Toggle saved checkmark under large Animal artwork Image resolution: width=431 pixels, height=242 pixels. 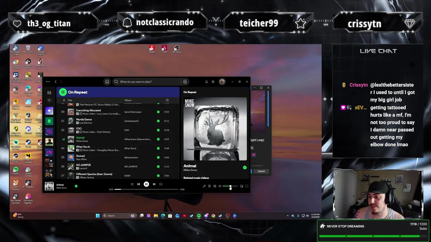point(245,167)
